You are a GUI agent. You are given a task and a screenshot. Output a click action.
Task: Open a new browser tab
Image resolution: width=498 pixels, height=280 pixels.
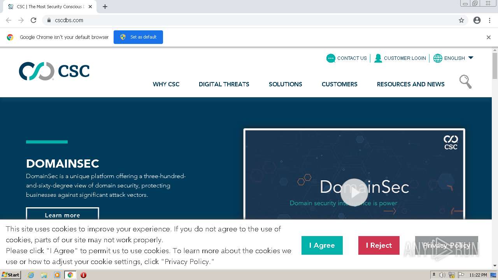pyautogui.click(x=105, y=7)
